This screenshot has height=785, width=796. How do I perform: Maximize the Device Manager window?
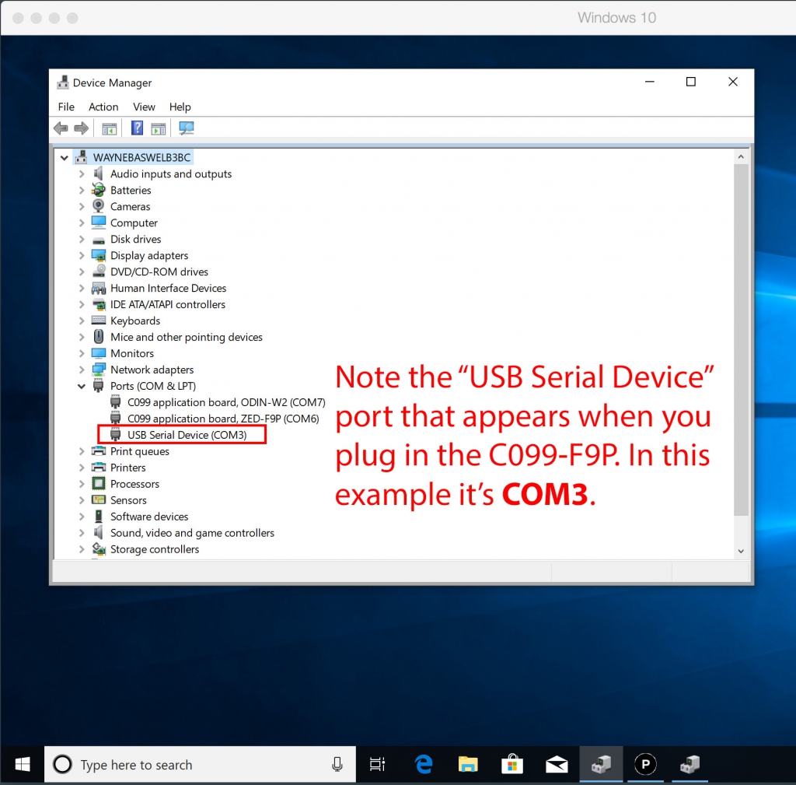click(691, 82)
